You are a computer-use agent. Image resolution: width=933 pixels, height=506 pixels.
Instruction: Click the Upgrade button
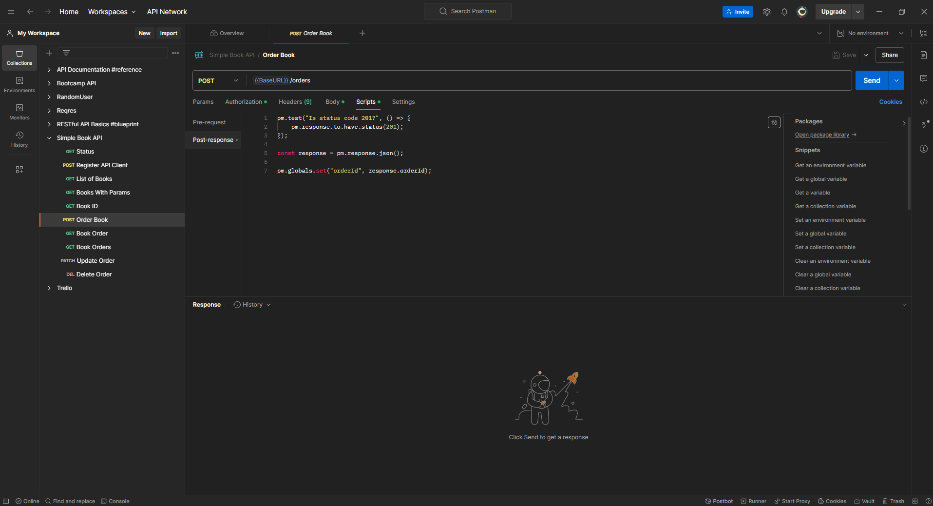[833, 12]
